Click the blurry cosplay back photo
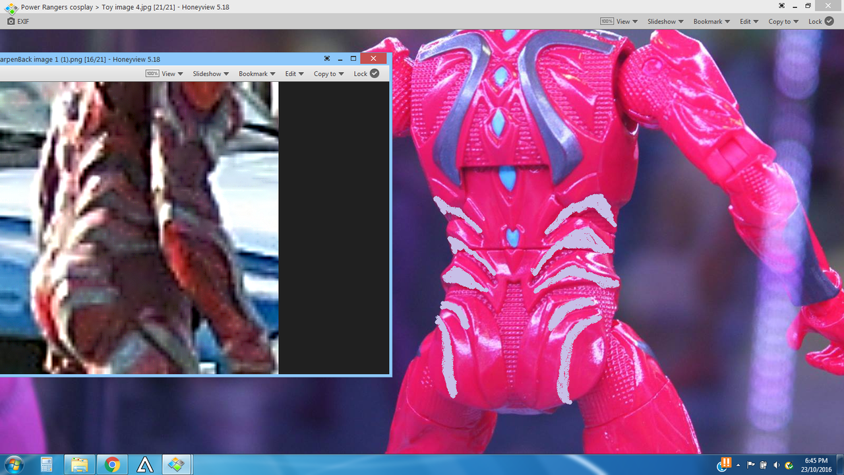This screenshot has width=844, height=475. 139,228
